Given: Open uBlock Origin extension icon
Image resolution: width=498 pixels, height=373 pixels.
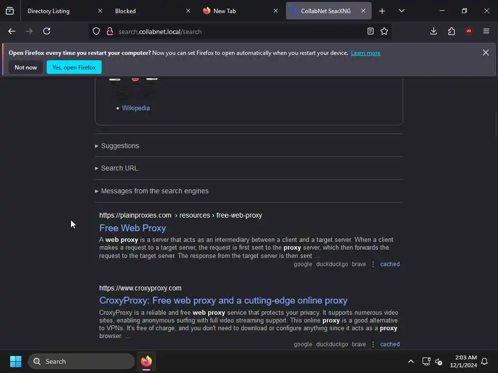Looking at the screenshot, I should [x=469, y=31].
